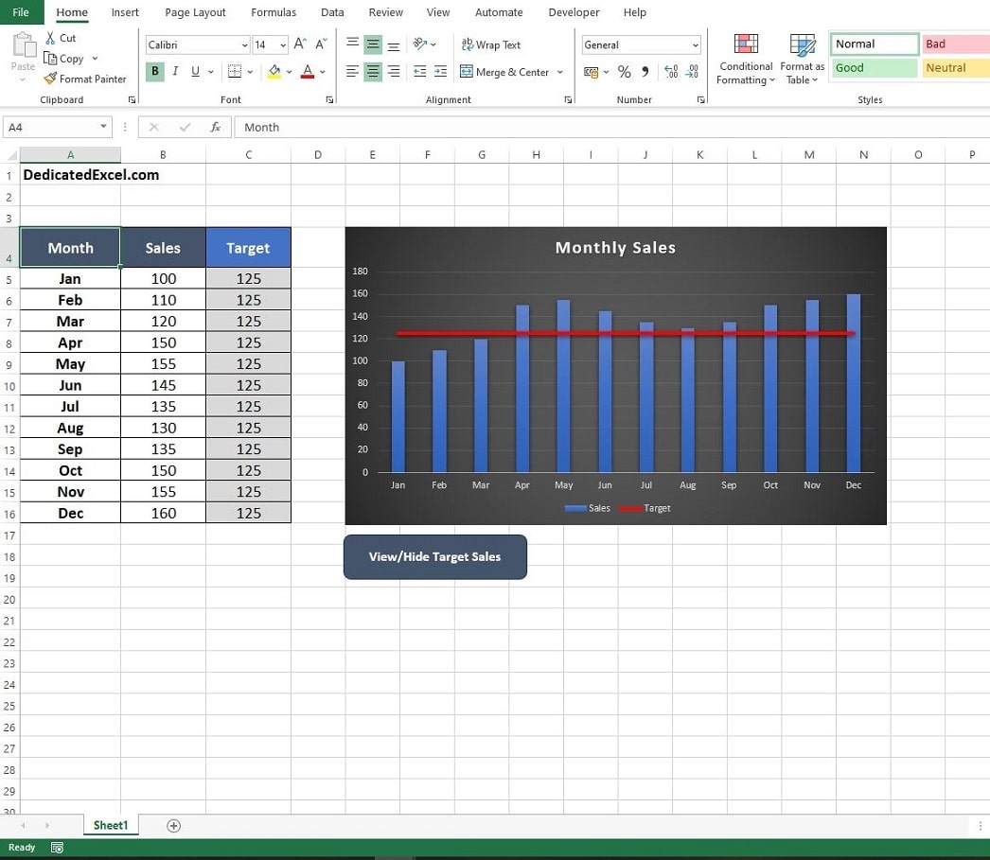Toggle Bold formatting

pyautogui.click(x=154, y=71)
